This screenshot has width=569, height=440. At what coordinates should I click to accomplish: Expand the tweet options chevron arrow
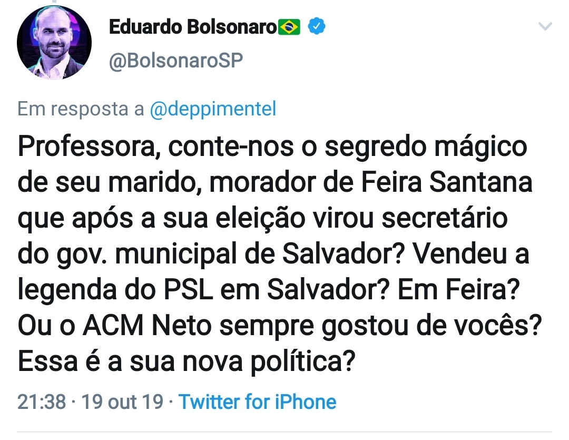[x=545, y=26]
